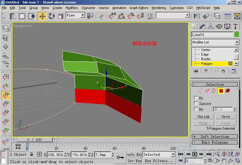Click the Grow selection button
The height and width of the screenshot is (165, 242).
click(x=226, y=117)
